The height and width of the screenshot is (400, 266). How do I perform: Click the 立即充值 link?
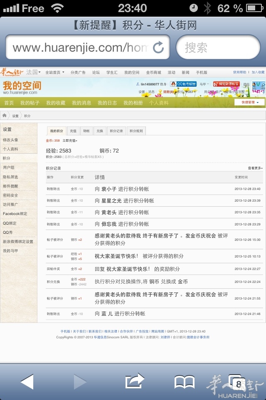69,141
